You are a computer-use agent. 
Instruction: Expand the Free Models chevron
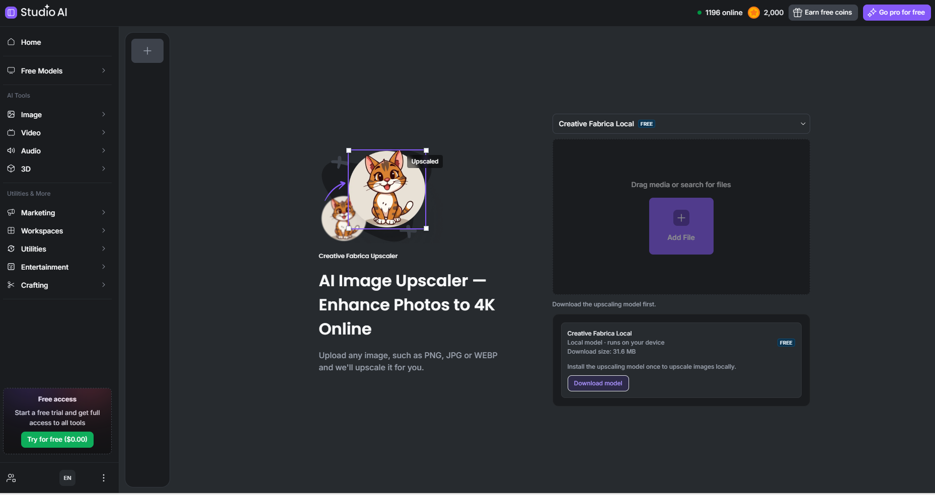tap(104, 70)
